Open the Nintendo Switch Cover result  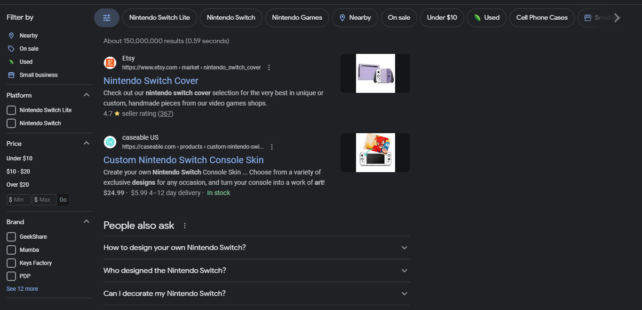point(151,81)
